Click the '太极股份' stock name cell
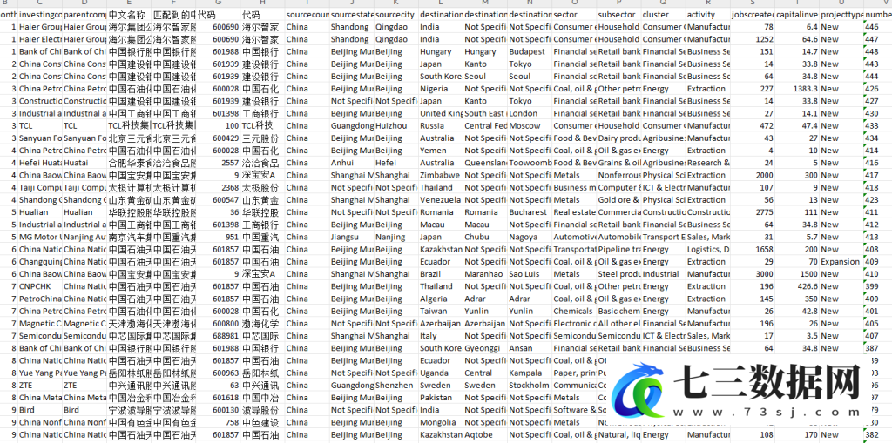Viewport: 892px width, 443px height. 262,188
